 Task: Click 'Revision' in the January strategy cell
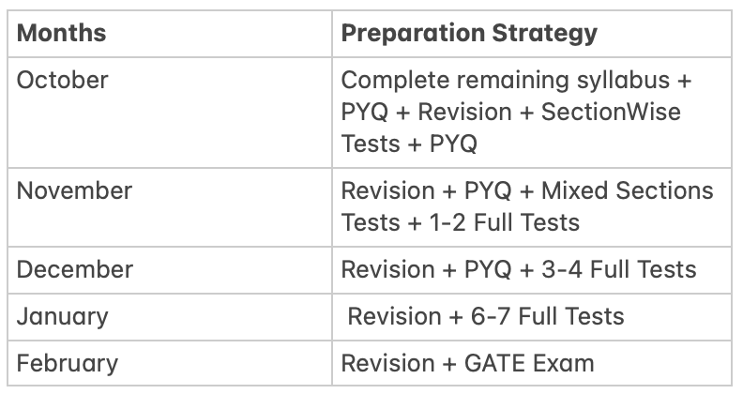pos(389,315)
